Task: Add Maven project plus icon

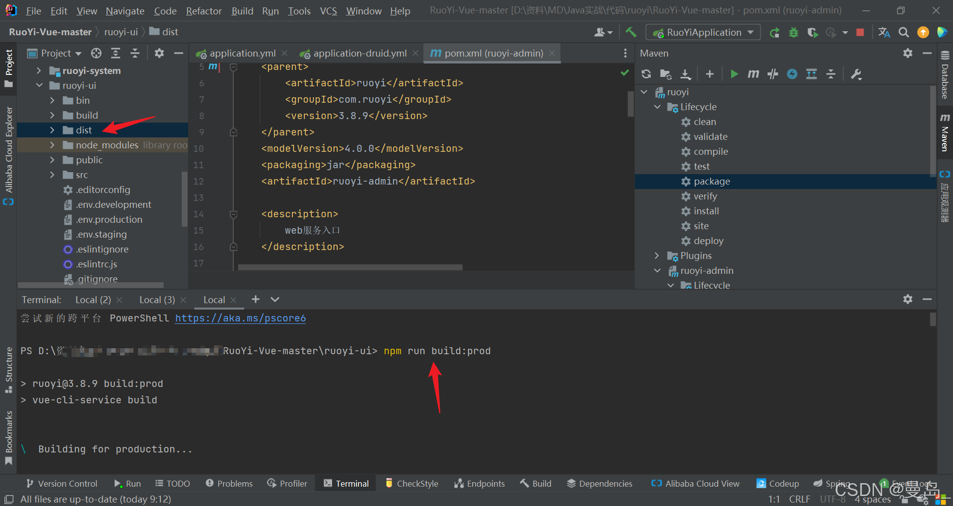Action: coord(710,74)
